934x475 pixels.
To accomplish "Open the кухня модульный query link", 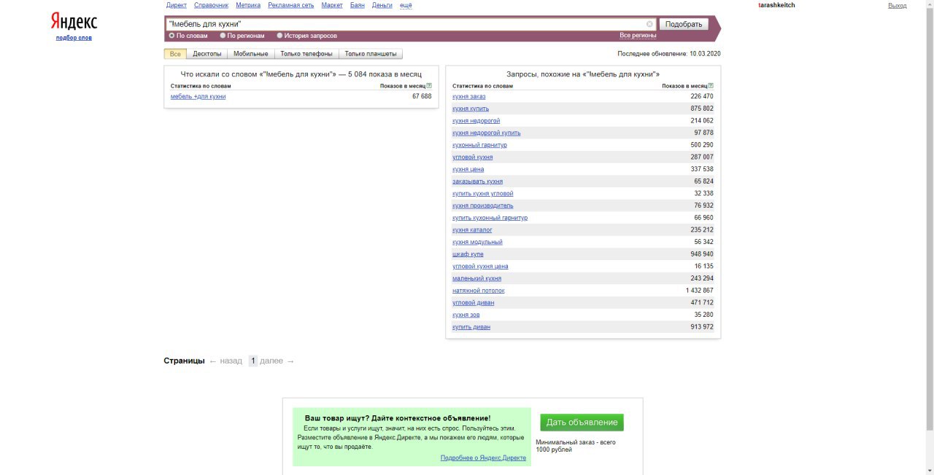I will coord(477,242).
